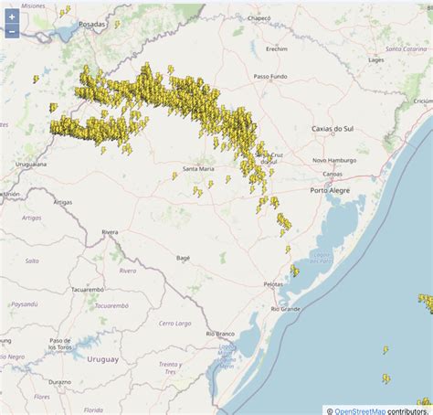
Task: Click the Santa Maria city label
Action: coord(198,168)
